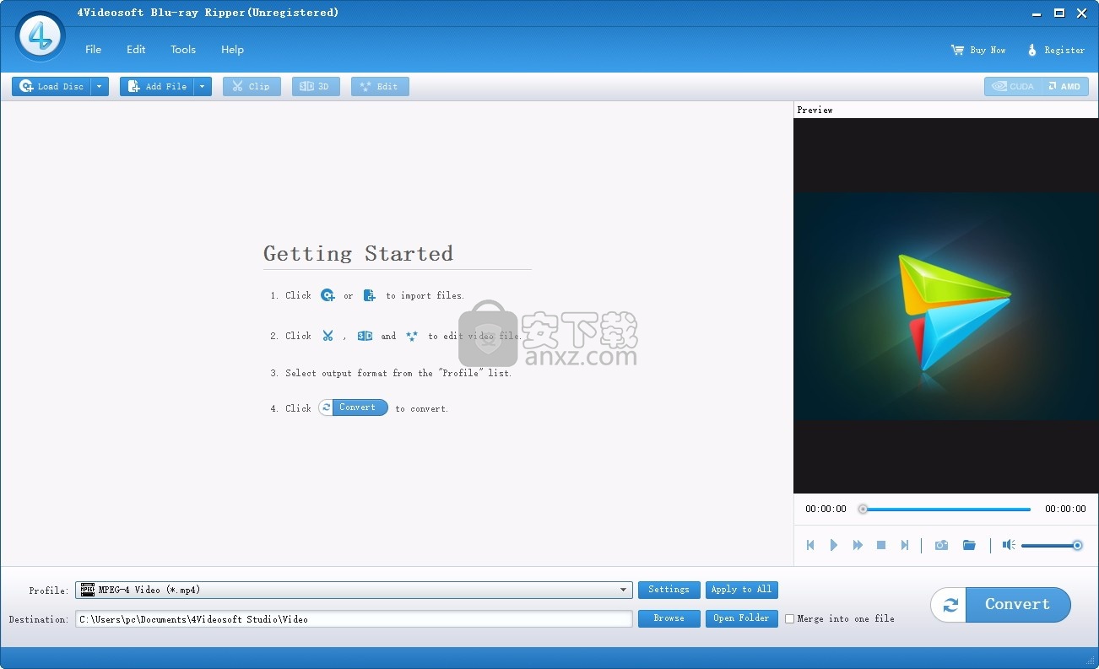
Task: Click the play button
Action: pyautogui.click(x=834, y=545)
